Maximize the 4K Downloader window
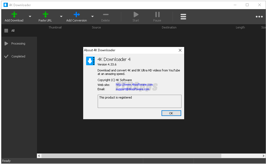The image size is (266, 164). 247,5
